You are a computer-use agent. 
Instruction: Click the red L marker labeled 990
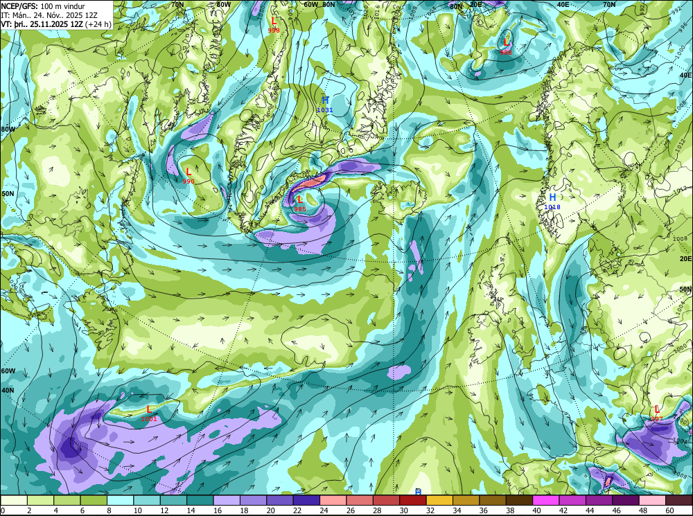pos(188,172)
